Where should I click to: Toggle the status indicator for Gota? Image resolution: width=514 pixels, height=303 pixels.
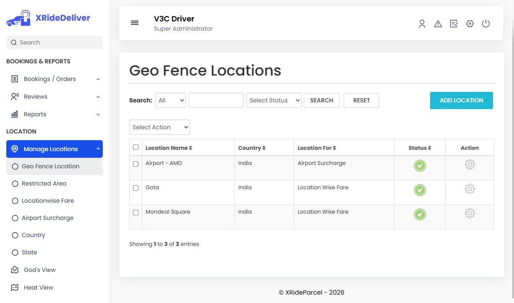pyautogui.click(x=420, y=190)
